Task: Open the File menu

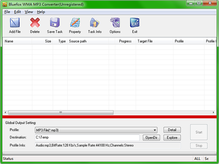Action: pos(7,12)
